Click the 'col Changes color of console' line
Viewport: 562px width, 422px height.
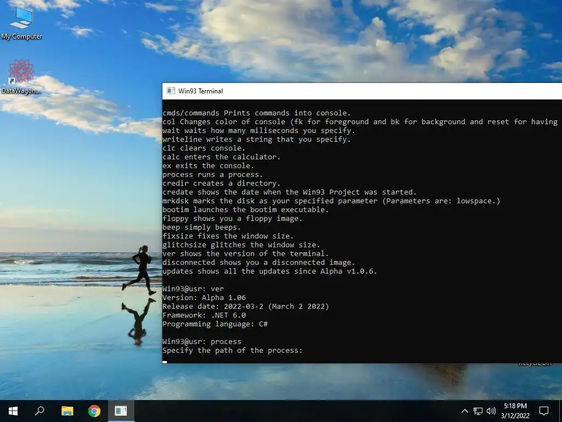pyautogui.click(x=360, y=121)
